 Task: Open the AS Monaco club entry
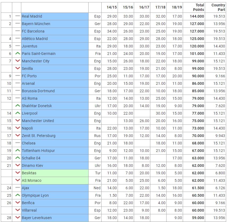pos(31,180)
